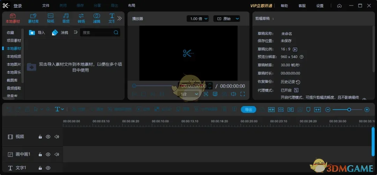The height and width of the screenshot is (175, 377).
Task: Select the 本地素材 tab with red toolbox icon
Action: (x=13, y=18)
